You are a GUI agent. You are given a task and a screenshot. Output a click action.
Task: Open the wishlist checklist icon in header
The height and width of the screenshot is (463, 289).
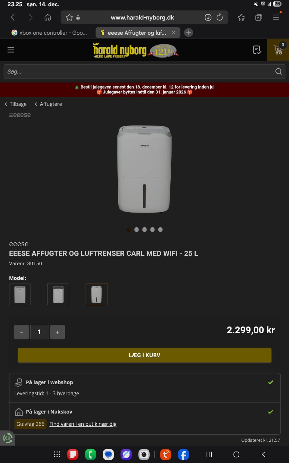(x=257, y=50)
